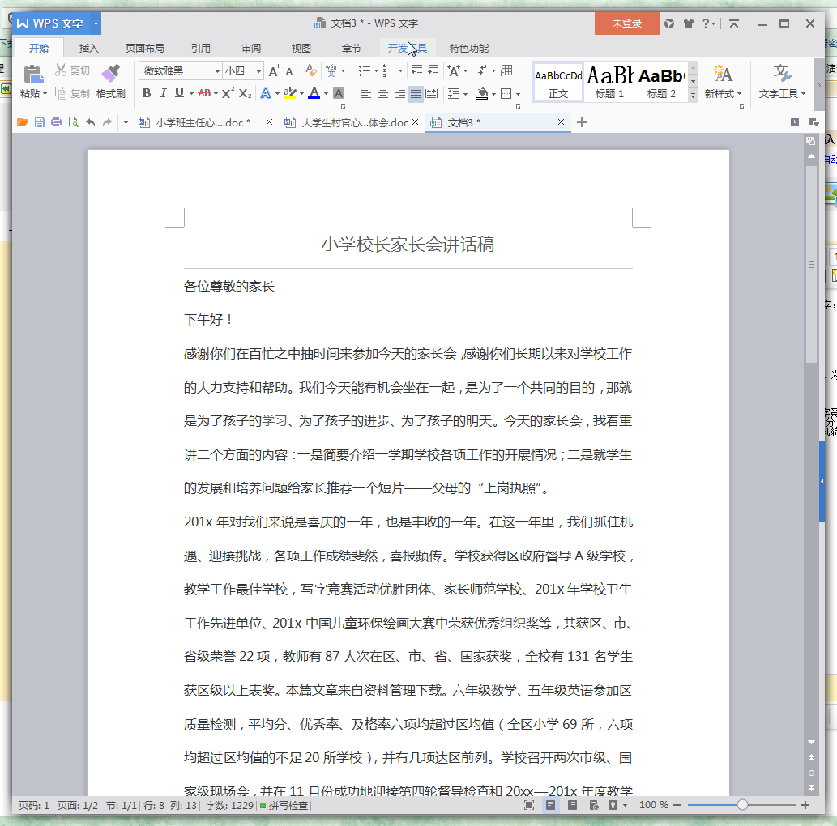Close the 大学生村官心...体会.doc tab
This screenshot has width=837, height=826.
[x=415, y=122]
